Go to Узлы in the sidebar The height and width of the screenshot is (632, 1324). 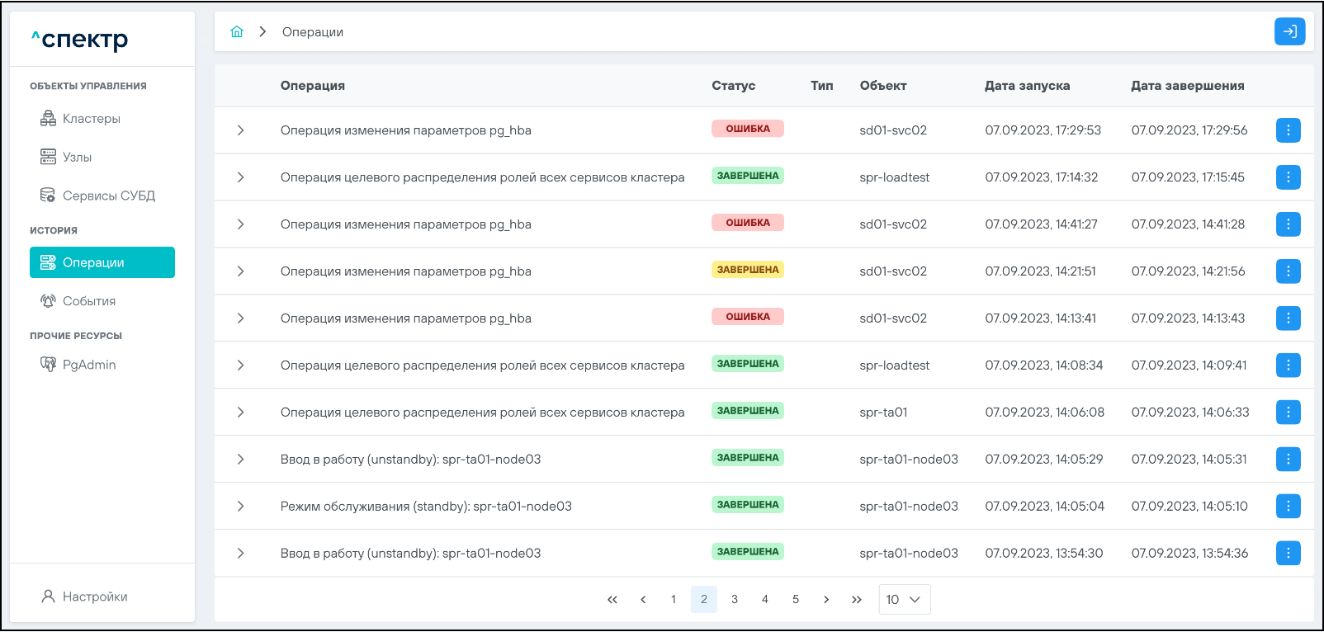(x=77, y=158)
